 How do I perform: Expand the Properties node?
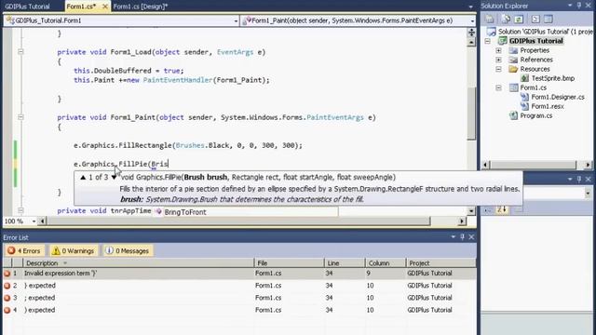point(499,50)
